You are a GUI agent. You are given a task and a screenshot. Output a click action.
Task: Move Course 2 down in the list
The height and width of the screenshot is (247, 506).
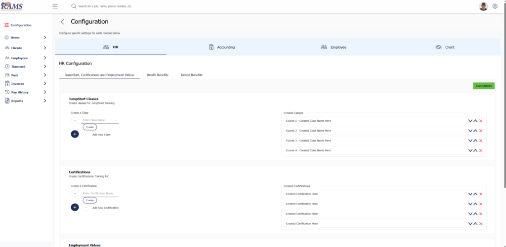(x=470, y=131)
